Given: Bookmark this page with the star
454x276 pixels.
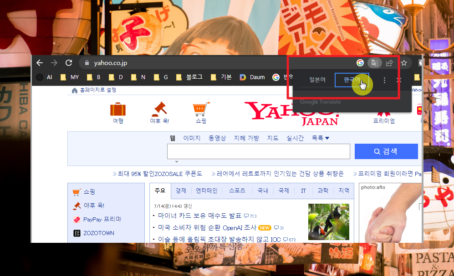Looking at the screenshot, I should (404, 63).
